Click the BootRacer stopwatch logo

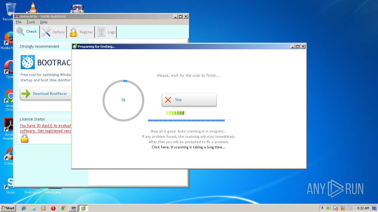(28, 62)
